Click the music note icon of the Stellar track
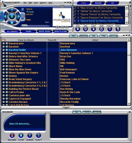Viewport: 132px width, 143px height. 75,11
